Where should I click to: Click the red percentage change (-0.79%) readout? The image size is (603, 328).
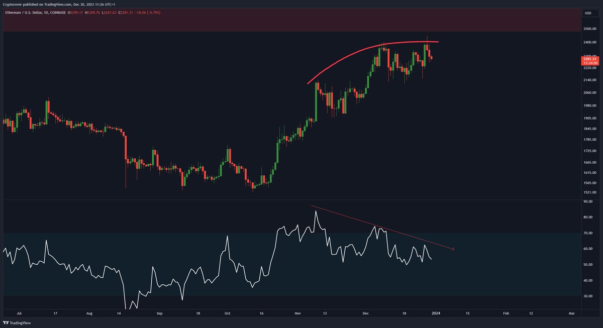[x=152, y=14]
